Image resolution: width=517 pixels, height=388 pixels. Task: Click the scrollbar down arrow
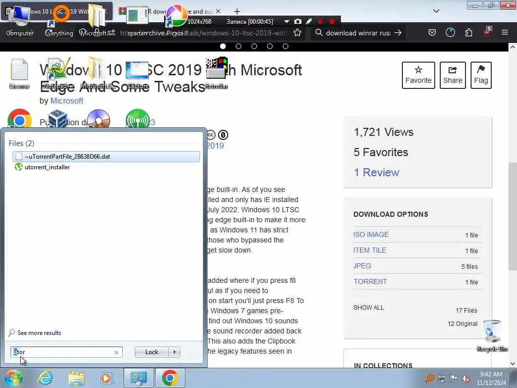[x=512, y=364]
